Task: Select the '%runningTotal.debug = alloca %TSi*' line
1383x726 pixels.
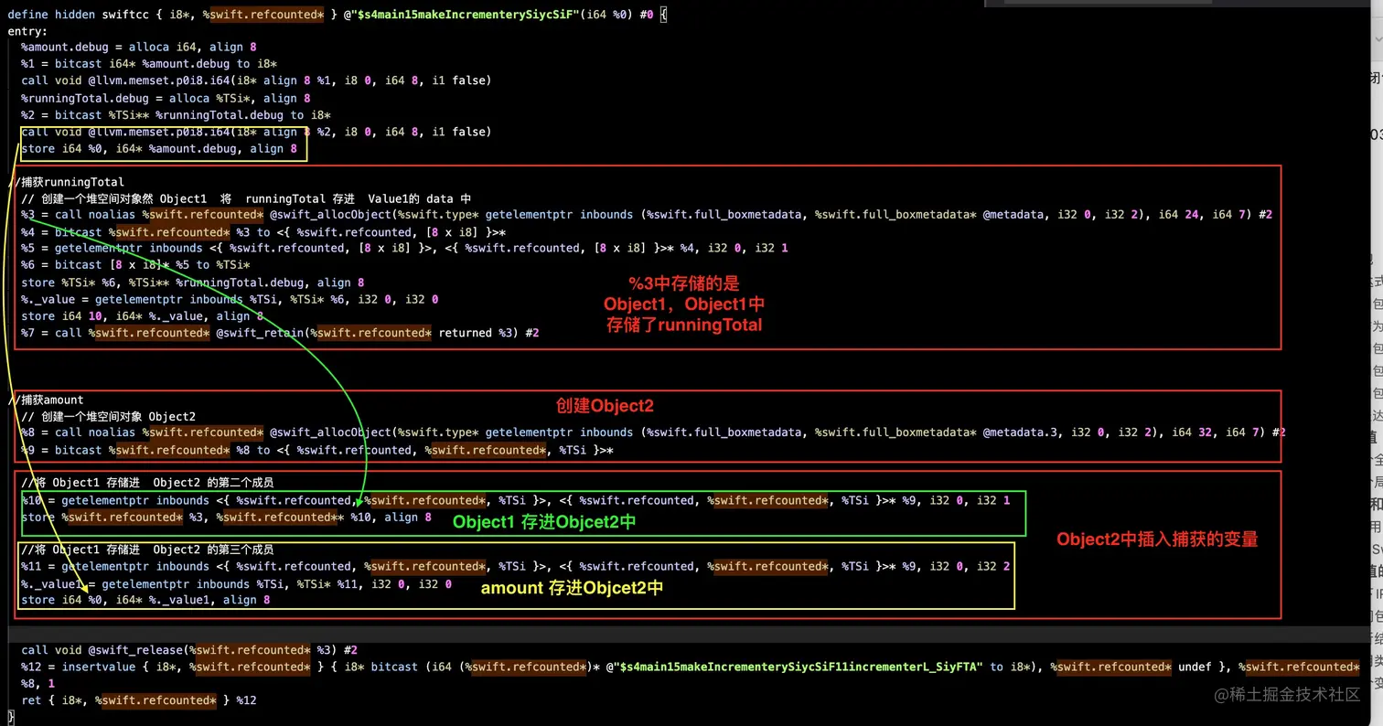Action: (x=166, y=98)
